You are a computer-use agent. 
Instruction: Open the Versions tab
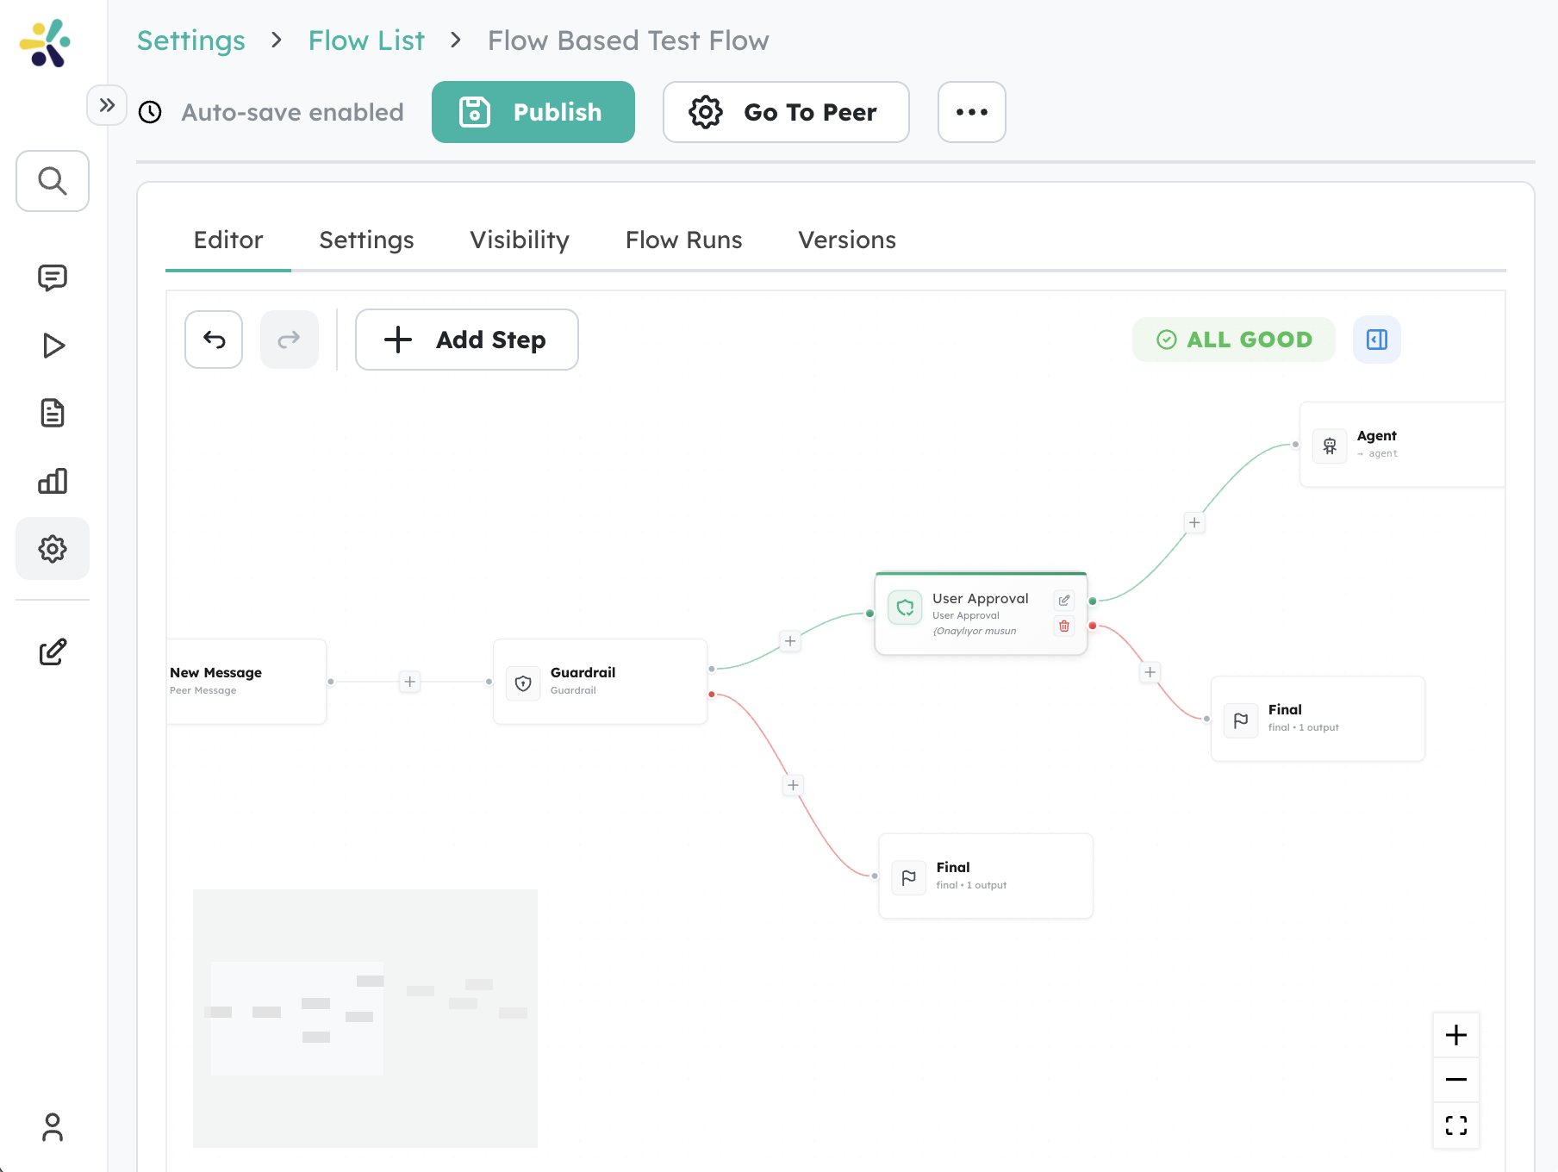pos(846,240)
